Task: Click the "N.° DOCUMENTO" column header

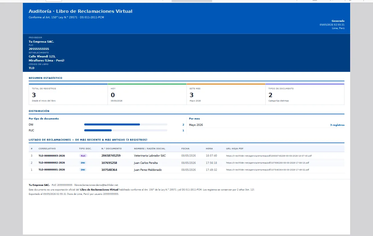Action: pyautogui.click(x=112, y=148)
